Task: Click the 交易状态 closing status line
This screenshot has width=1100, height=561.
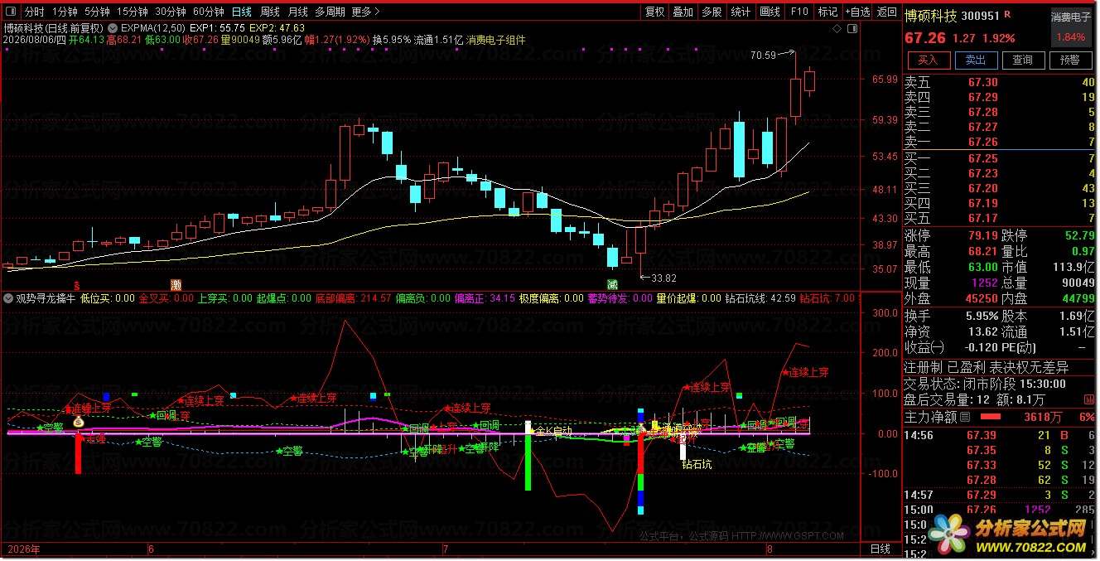Action: [985, 384]
